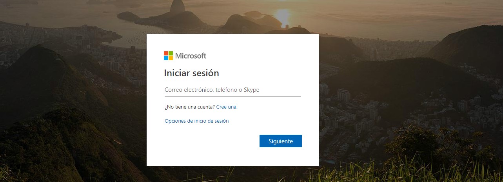The image size is (503, 182).
Task: Click the yellow square of Microsoft logo
Action: point(171,58)
